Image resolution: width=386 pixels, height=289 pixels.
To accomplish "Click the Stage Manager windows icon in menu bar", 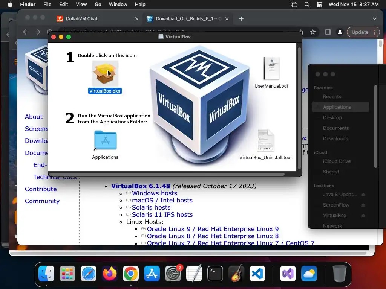I will pyautogui.click(x=294, y=5).
